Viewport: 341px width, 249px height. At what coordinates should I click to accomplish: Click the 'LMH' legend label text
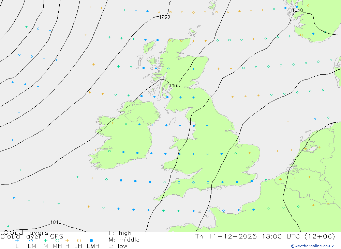93,246
